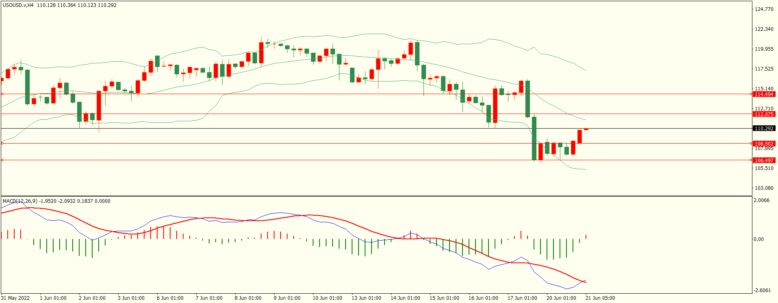Select the 108.502 price level tag

[764, 144]
